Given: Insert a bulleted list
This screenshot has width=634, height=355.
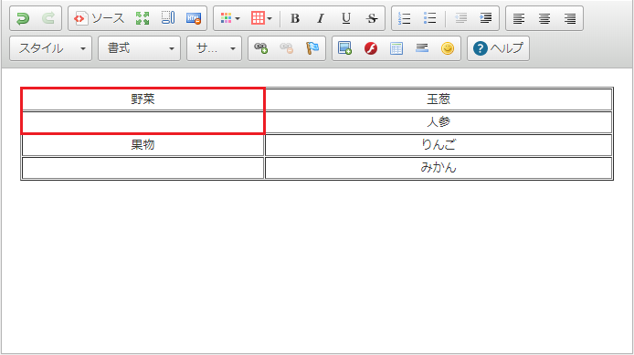Looking at the screenshot, I should pos(429,18).
